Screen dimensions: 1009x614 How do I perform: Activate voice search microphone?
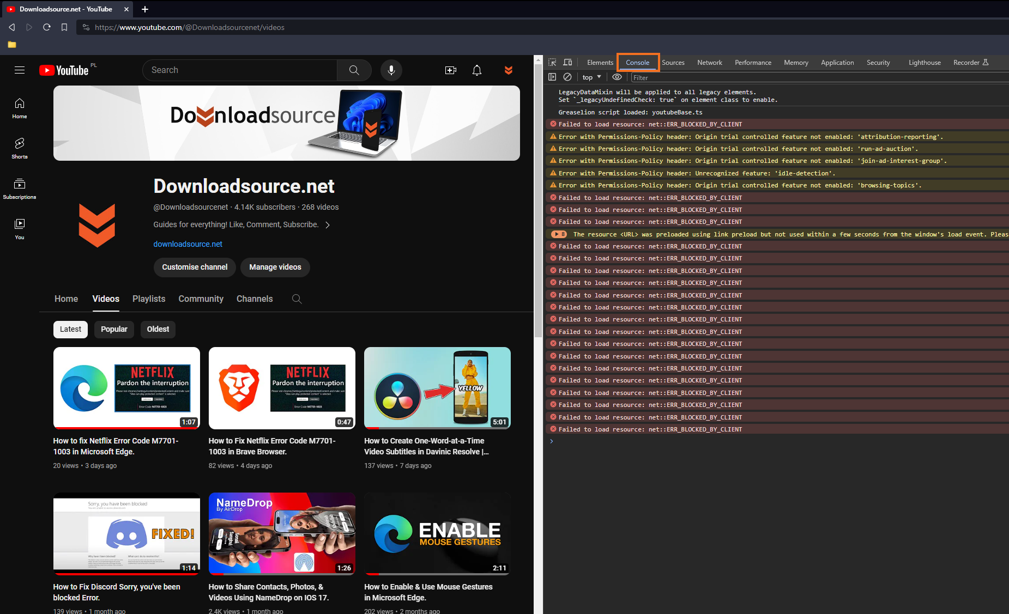click(391, 70)
